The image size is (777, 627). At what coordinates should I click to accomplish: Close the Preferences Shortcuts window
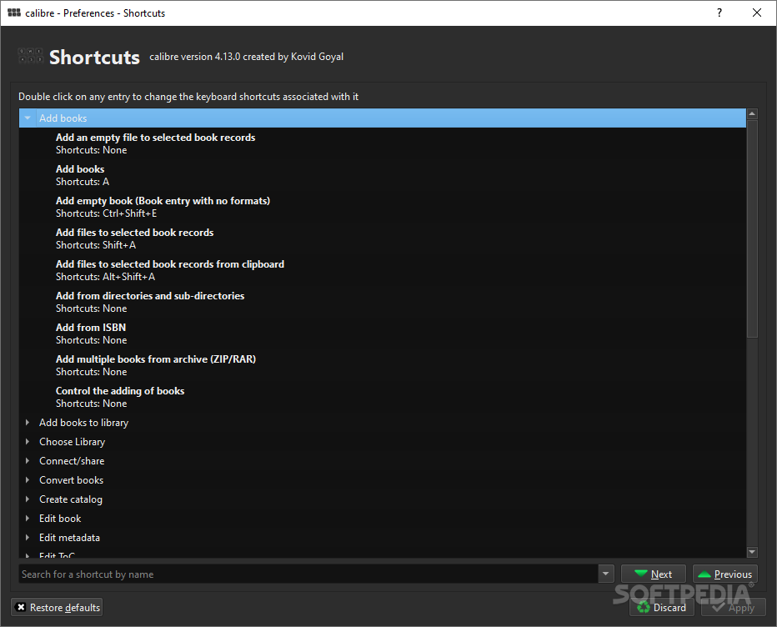pos(757,13)
